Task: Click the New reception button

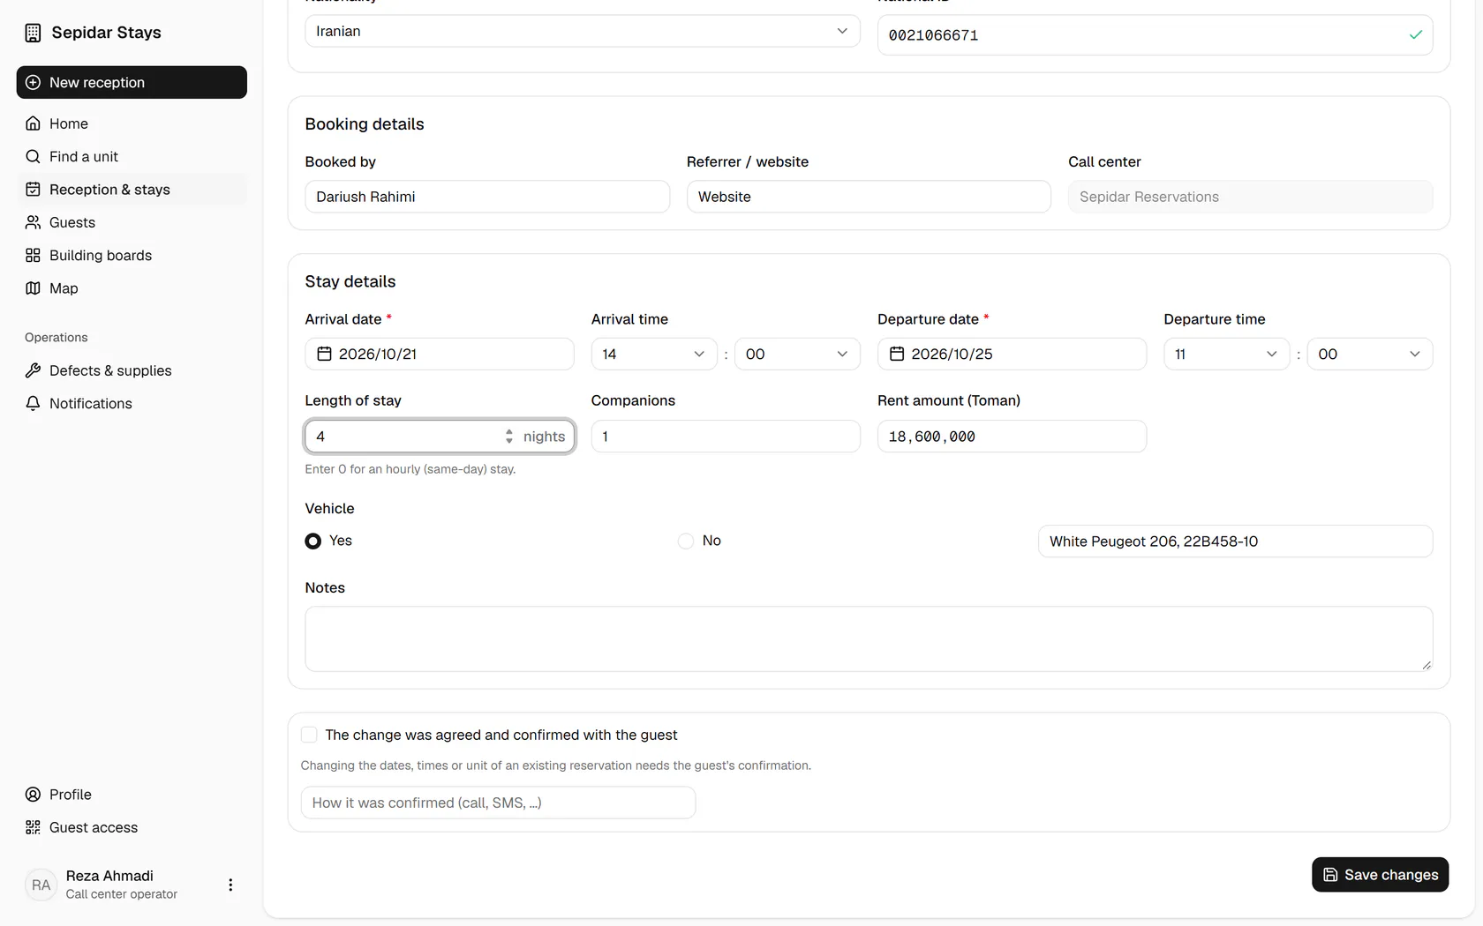Action: [132, 82]
